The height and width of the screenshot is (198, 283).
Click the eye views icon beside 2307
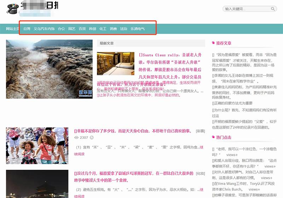click(x=76, y=138)
